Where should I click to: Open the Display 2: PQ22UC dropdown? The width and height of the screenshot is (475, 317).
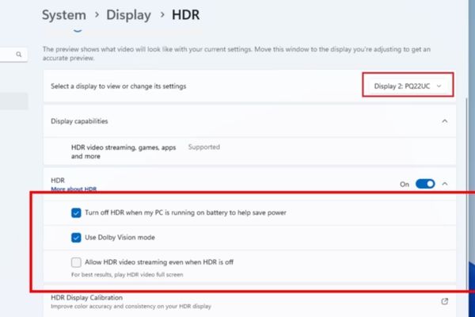(408, 86)
